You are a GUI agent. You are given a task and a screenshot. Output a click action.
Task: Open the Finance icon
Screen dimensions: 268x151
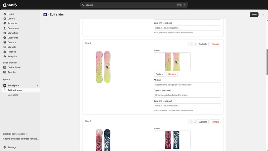point(5,52)
